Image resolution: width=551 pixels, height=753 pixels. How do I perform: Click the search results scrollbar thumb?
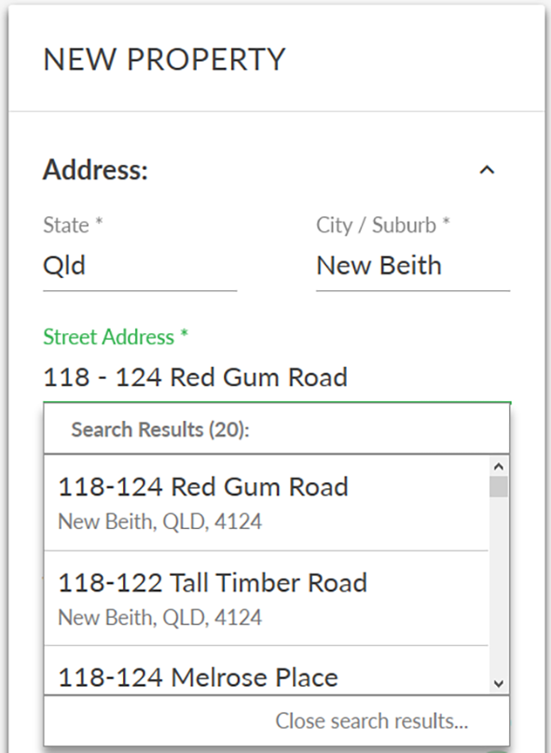point(499,486)
